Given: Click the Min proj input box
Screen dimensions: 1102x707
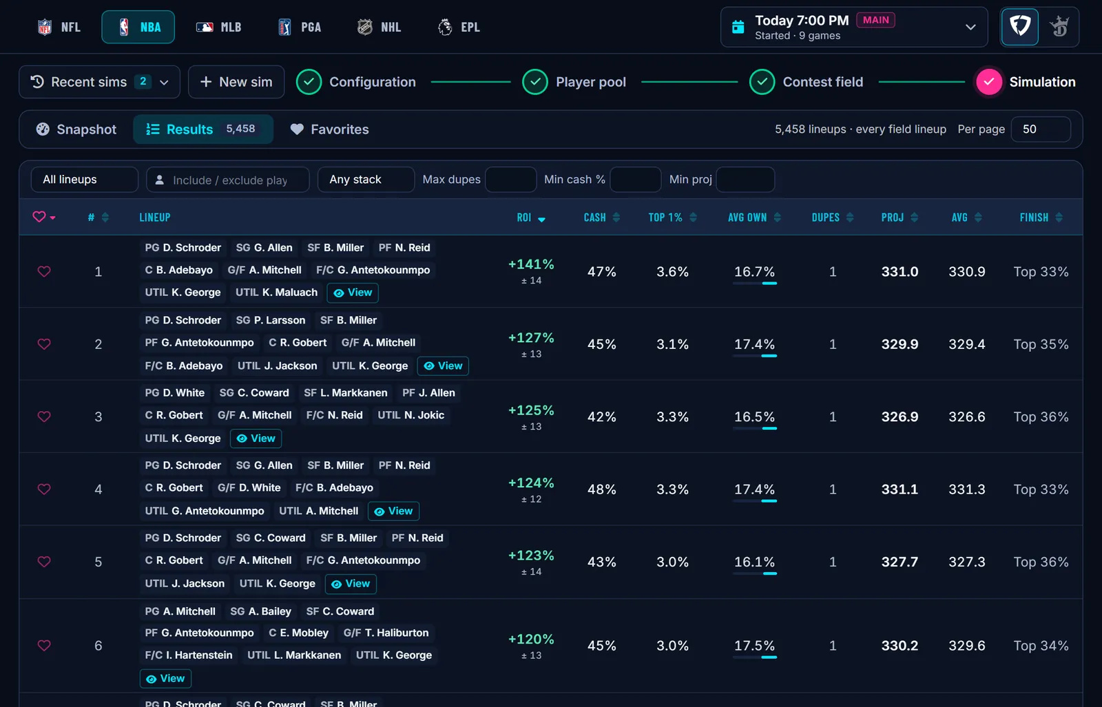Looking at the screenshot, I should pyautogui.click(x=745, y=180).
